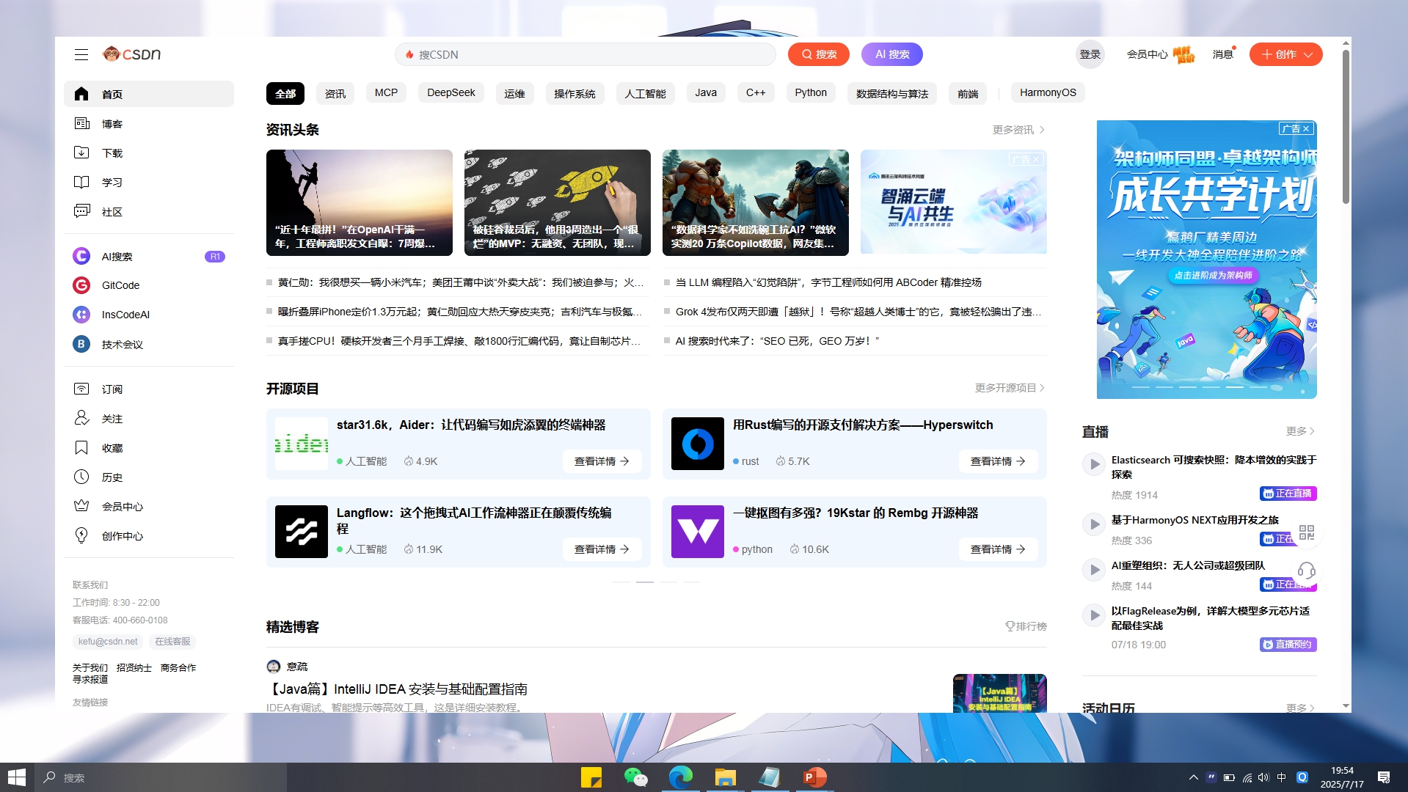
Task: View details for Hyperswitch project
Action: pyautogui.click(x=998, y=461)
